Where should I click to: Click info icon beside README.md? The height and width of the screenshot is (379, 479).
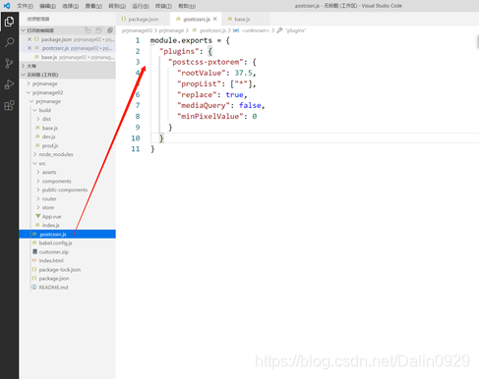(34, 287)
